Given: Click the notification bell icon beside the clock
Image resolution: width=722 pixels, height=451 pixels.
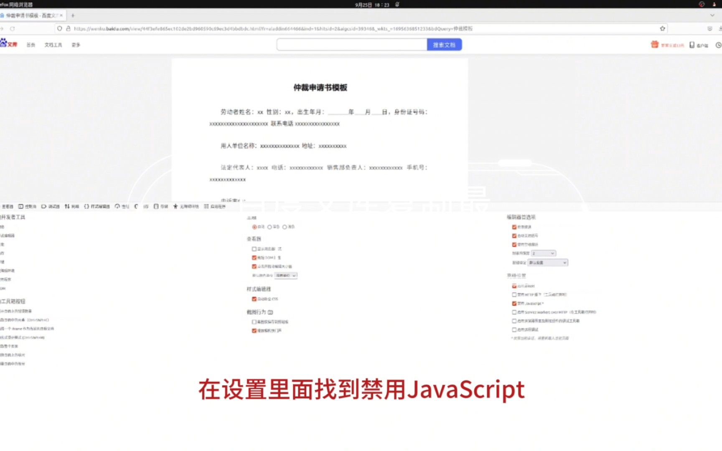Looking at the screenshot, I should (397, 5).
